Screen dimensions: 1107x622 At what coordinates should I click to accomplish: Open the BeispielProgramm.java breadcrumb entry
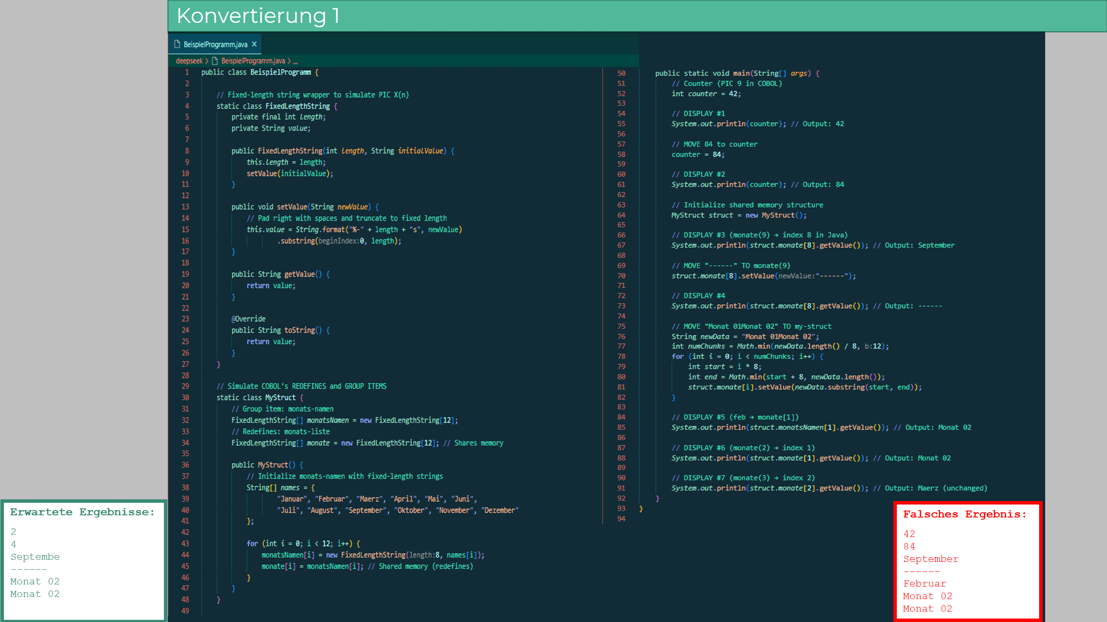click(x=253, y=61)
